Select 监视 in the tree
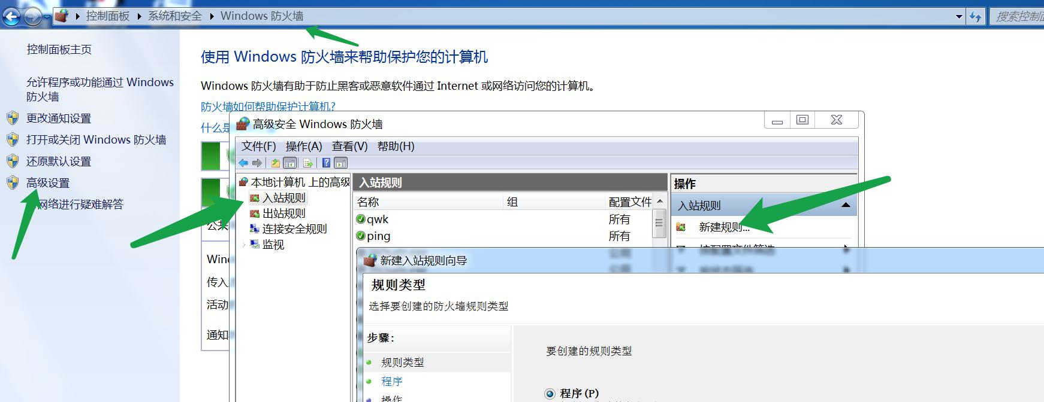Screen dimensions: 1044x402 coord(273,245)
